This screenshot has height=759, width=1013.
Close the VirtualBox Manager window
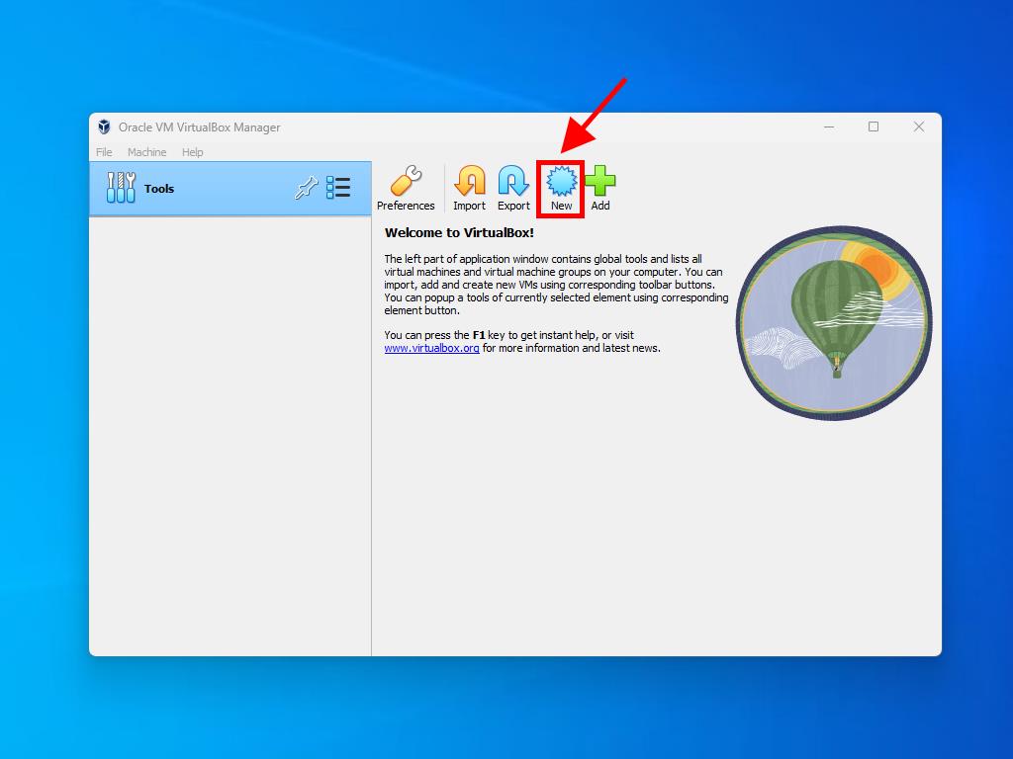click(x=919, y=126)
